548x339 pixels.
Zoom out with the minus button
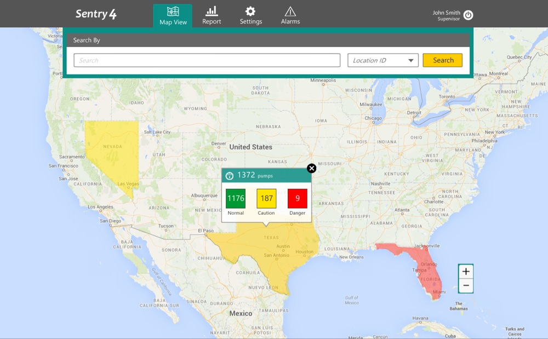466,286
